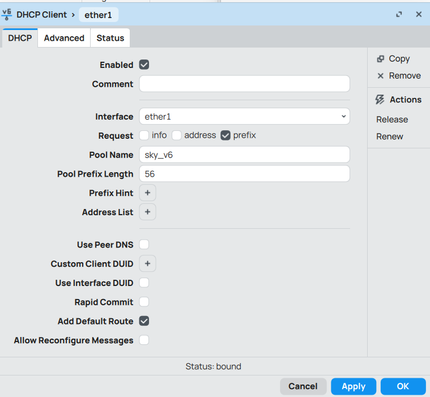Click the Apply button

[x=354, y=386]
